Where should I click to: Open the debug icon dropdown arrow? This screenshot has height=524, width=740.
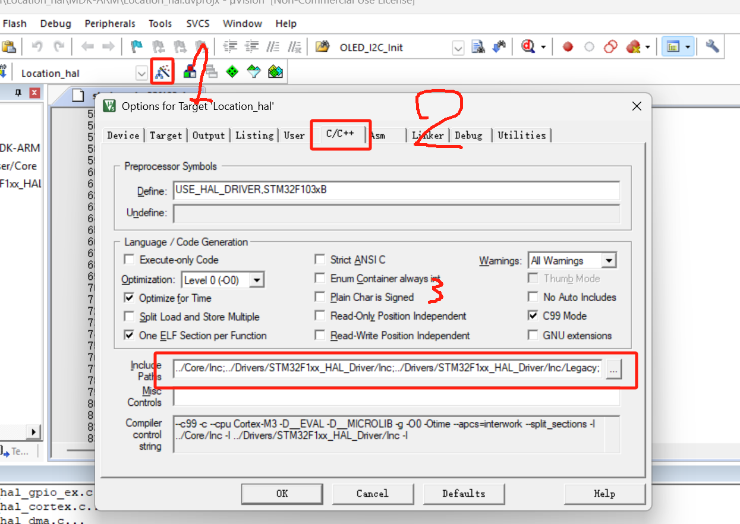pos(543,47)
